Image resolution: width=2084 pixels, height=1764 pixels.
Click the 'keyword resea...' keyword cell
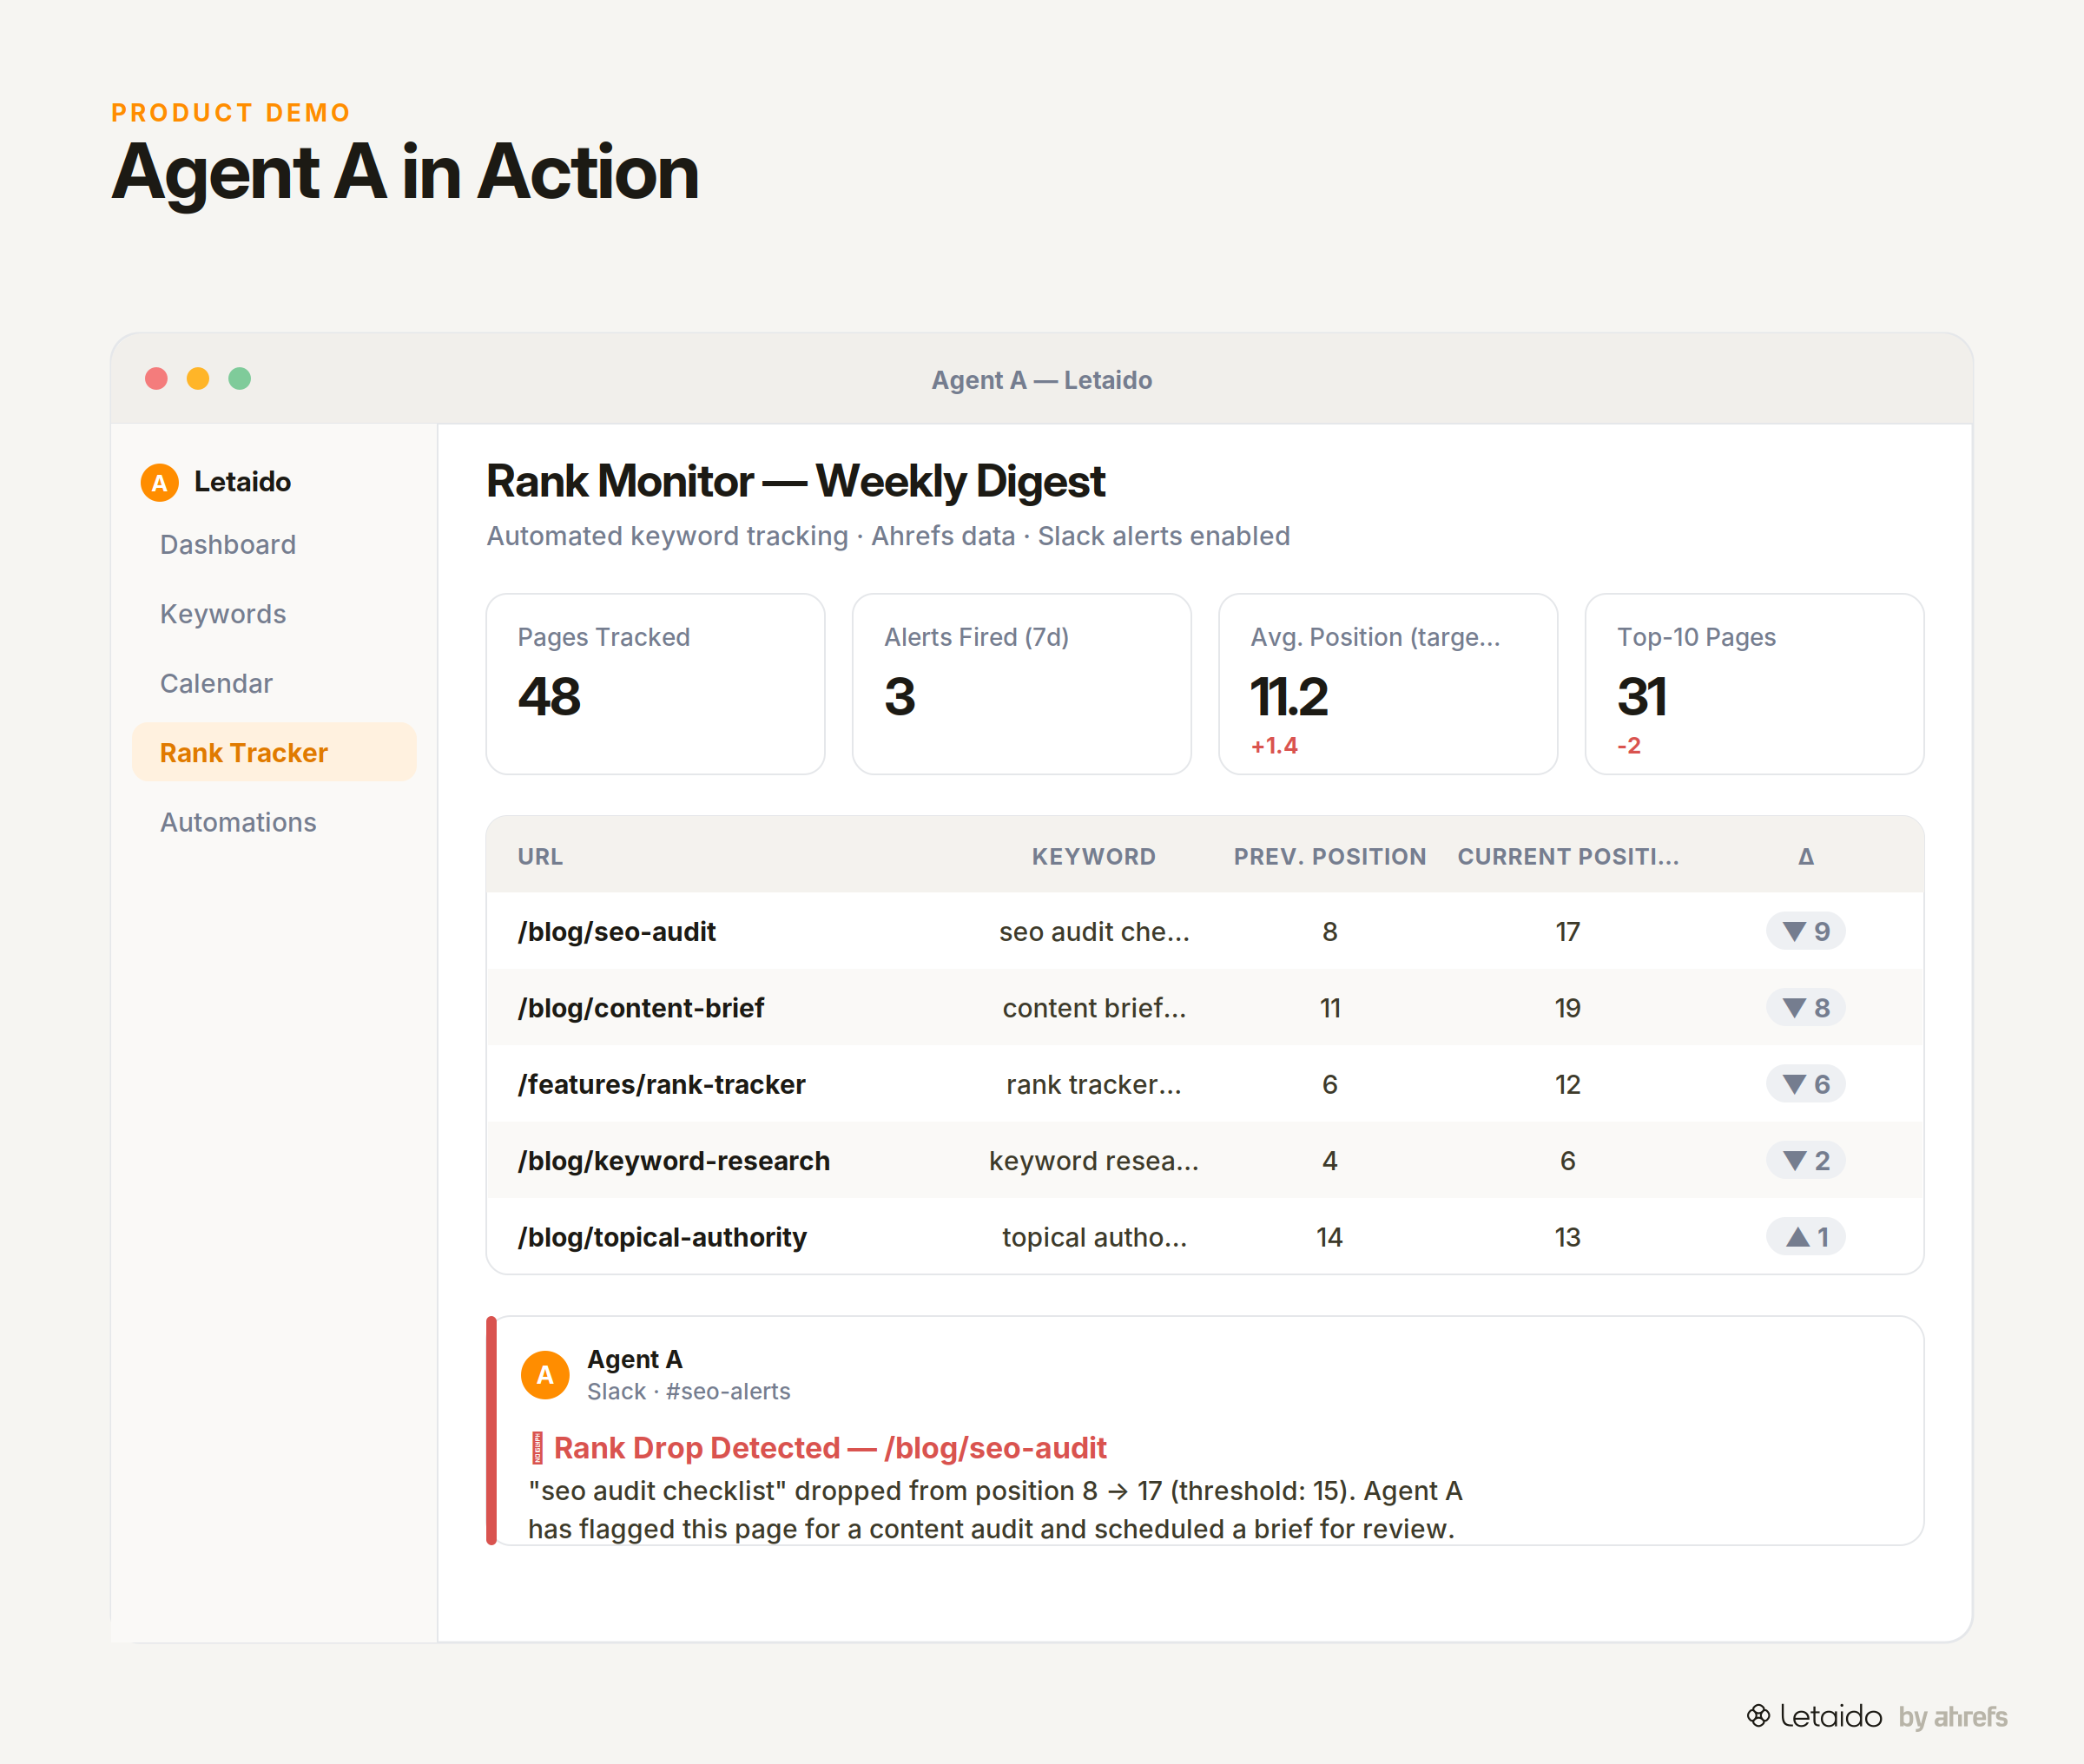click(x=1094, y=1161)
